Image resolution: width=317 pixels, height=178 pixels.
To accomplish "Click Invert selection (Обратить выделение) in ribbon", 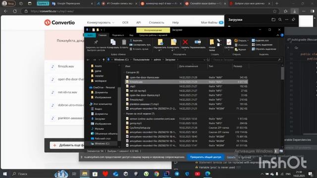I will coord(264,49).
